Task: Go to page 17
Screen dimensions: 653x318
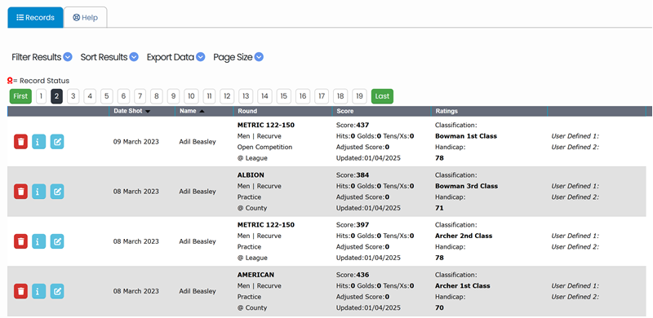Action: pyautogui.click(x=322, y=96)
